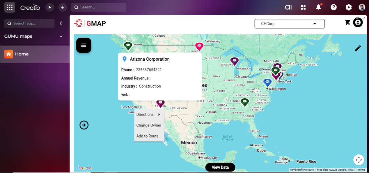369x173 pixels.
Task: Collapse the left sidebar with the chevron
Action: [x=61, y=24]
